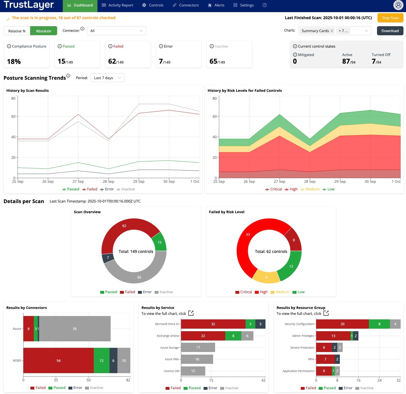Image resolution: width=406 pixels, height=394 pixels.
Task: Open the user profile avatar icon
Action: [398, 5]
